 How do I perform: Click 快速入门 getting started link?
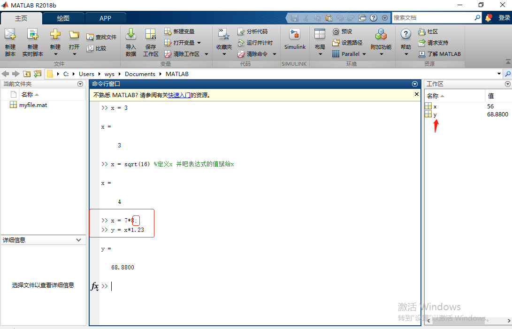(179, 95)
